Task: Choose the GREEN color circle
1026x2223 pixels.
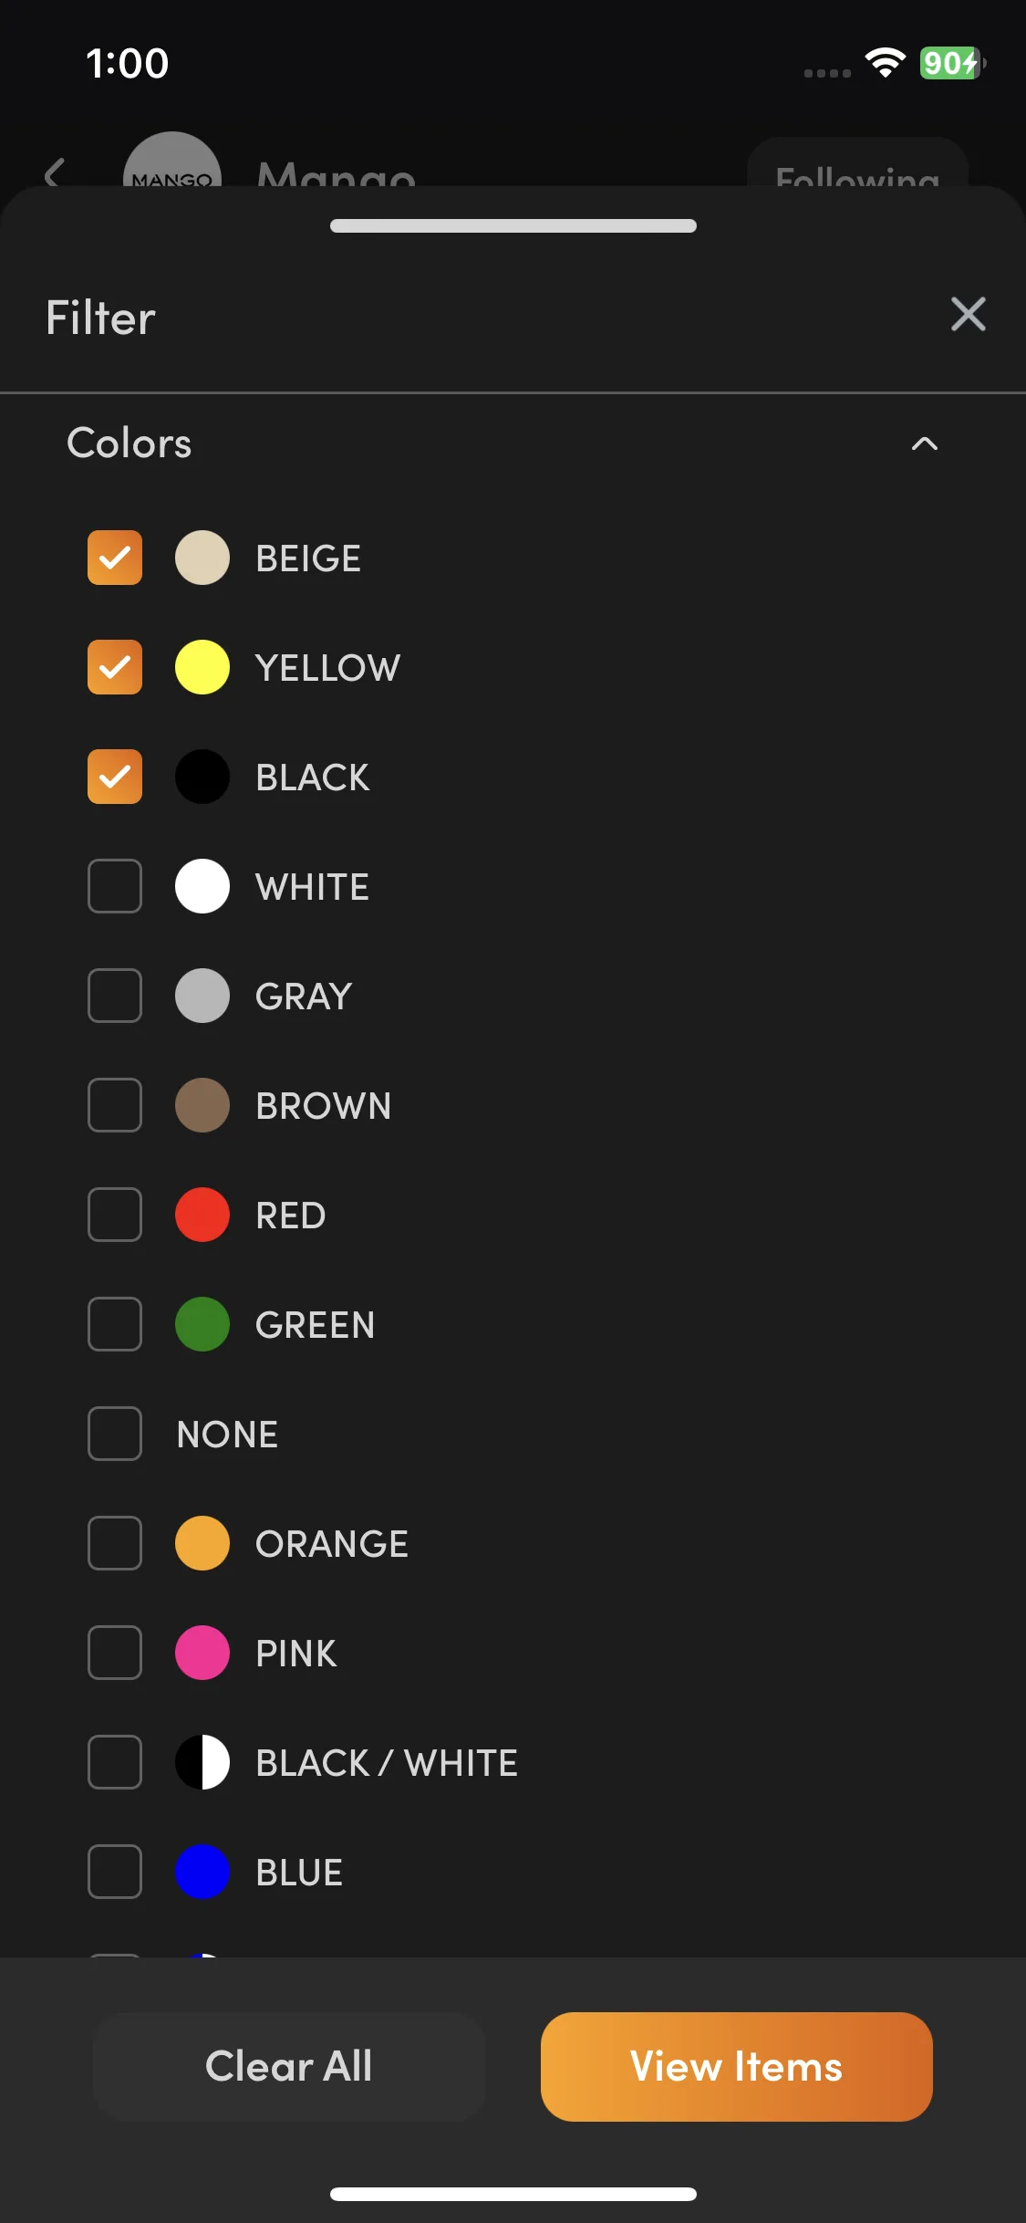Action: coord(202,1324)
